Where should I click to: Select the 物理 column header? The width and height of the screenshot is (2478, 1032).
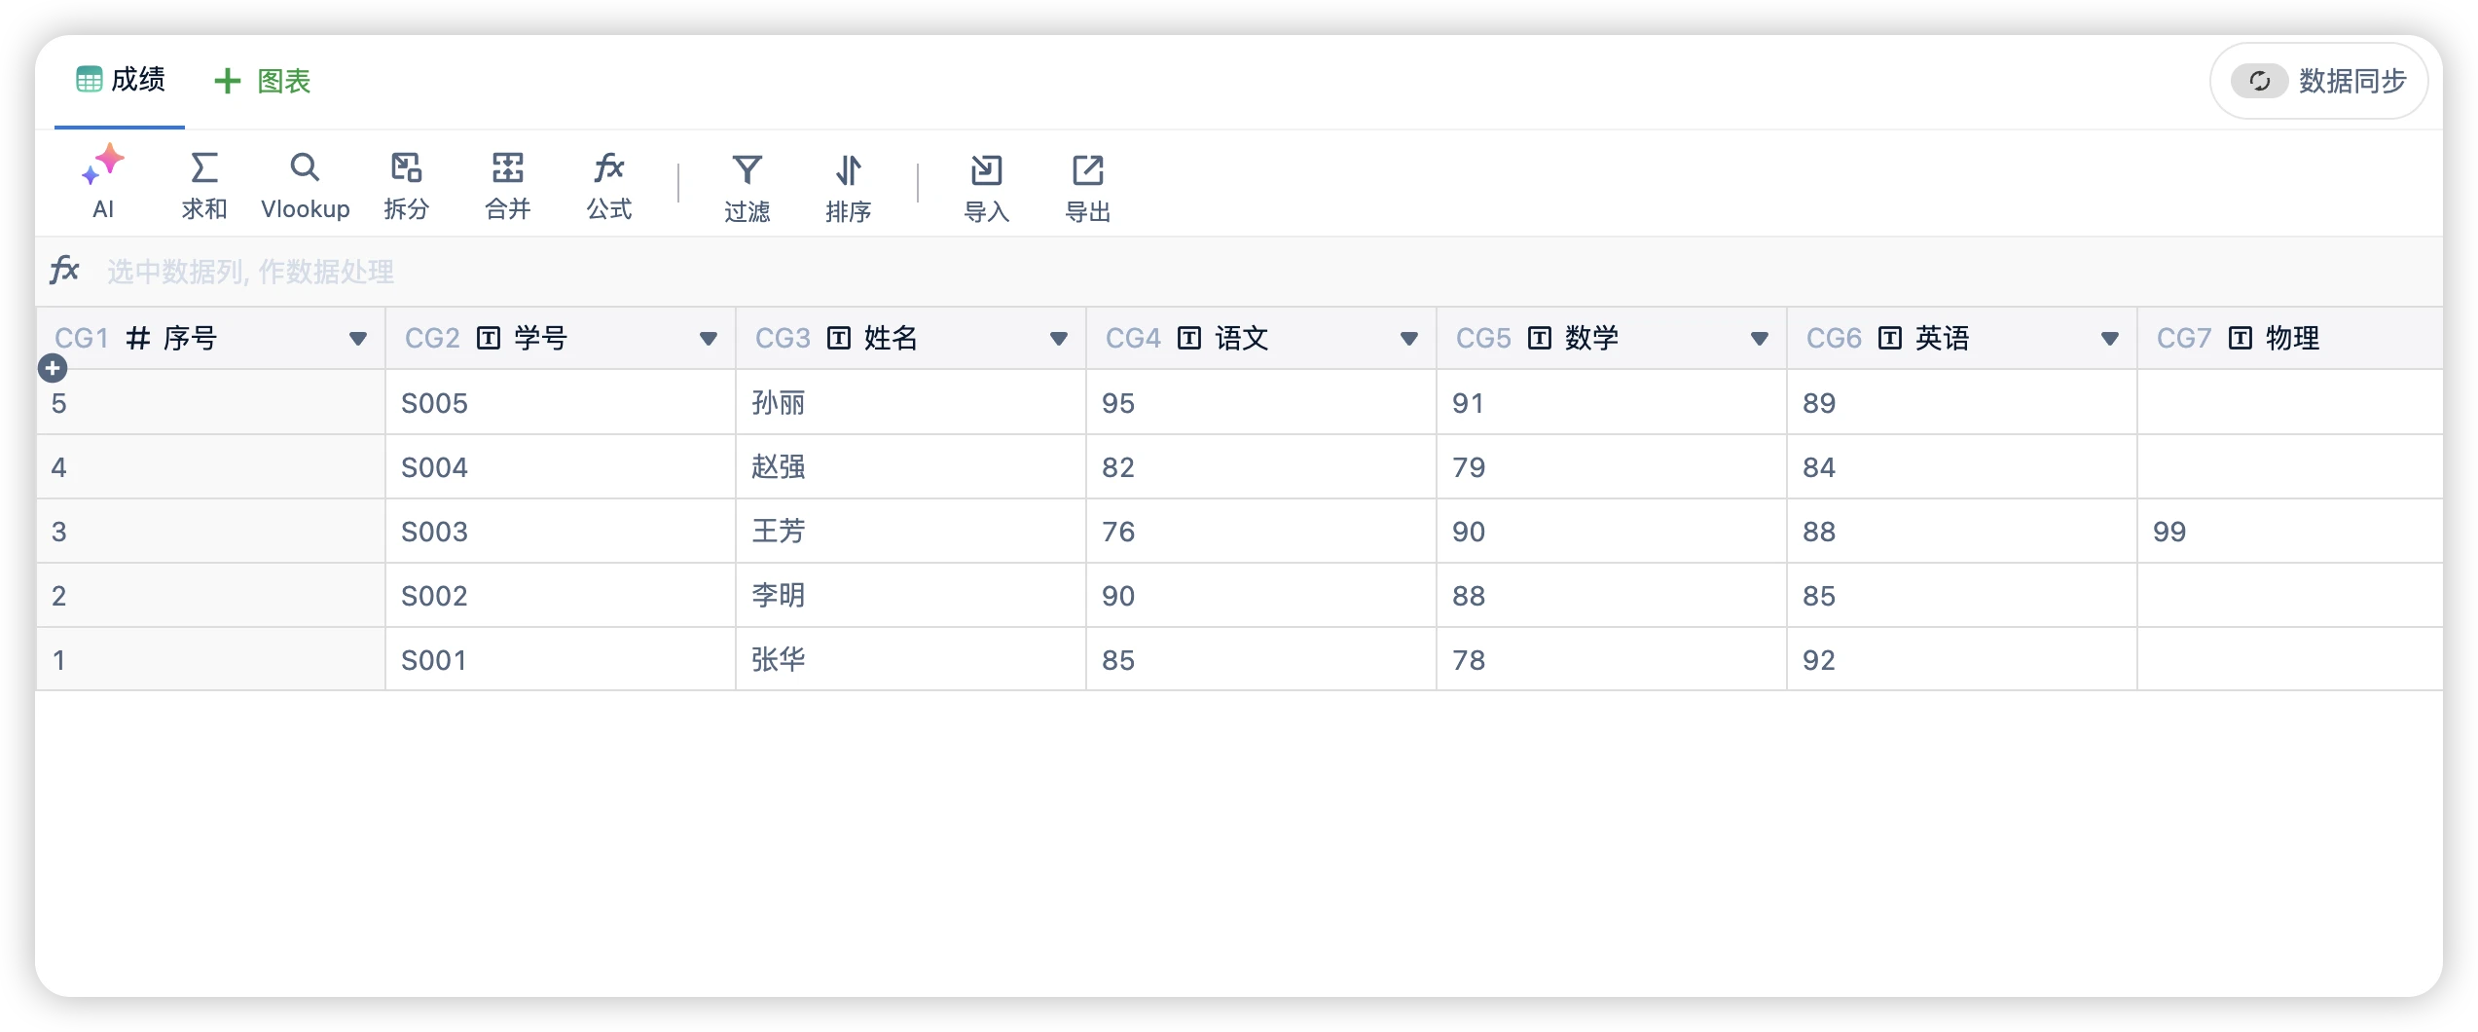point(2289,338)
